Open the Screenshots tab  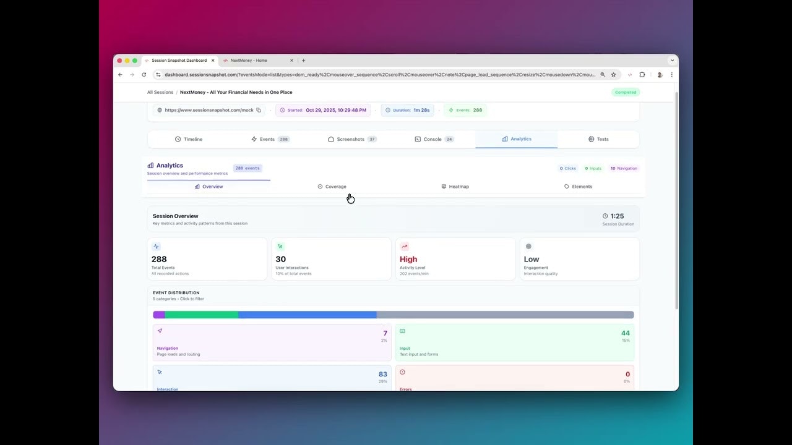pos(352,139)
